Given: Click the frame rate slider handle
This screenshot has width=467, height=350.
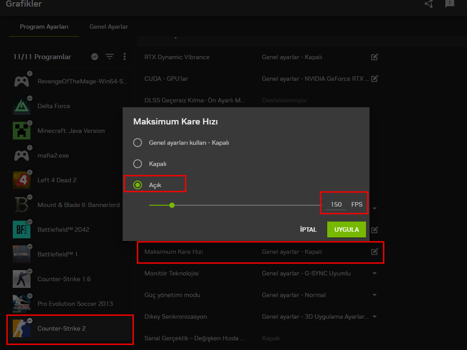Looking at the screenshot, I should (172, 205).
